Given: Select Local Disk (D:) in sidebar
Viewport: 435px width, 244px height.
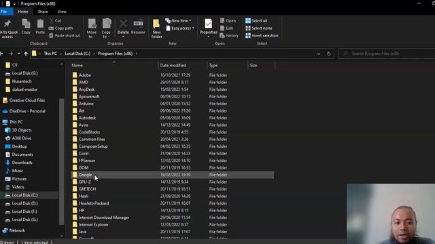Looking at the screenshot, I should click(x=24, y=203).
